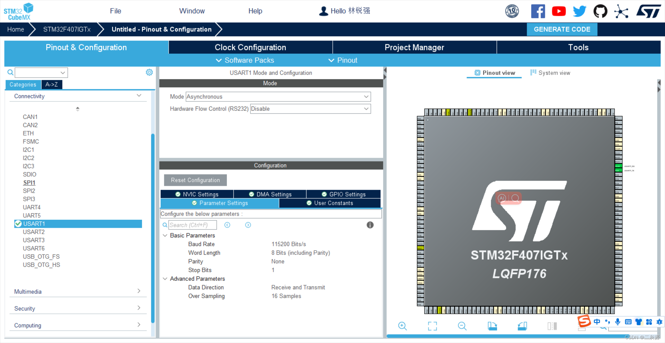Click Sogou microphone voice input icon
Viewport: 665px width, 343px height.
(x=618, y=322)
